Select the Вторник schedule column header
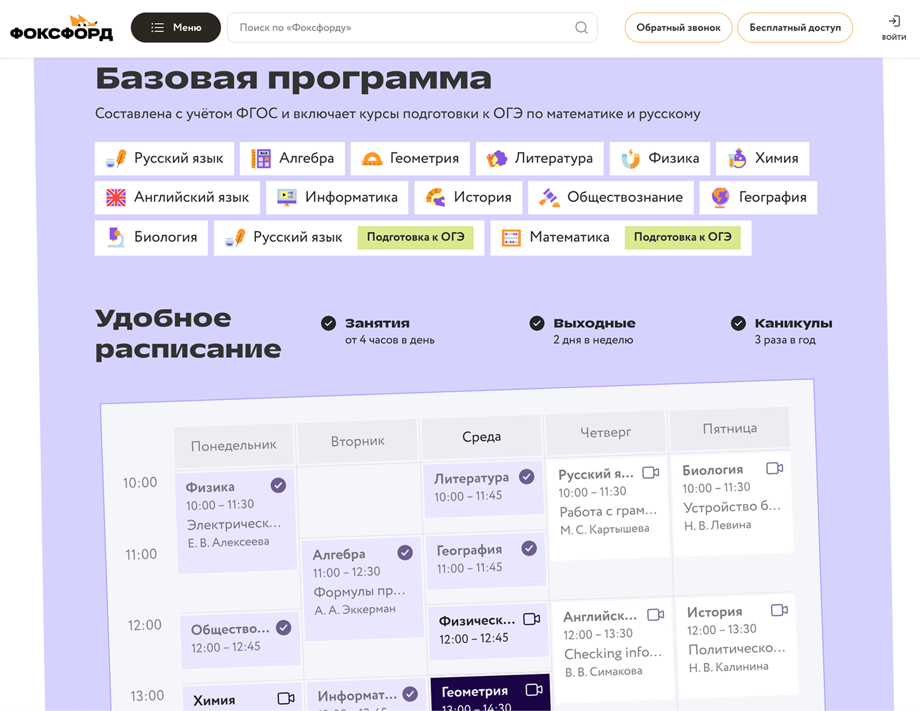 [x=358, y=442]
